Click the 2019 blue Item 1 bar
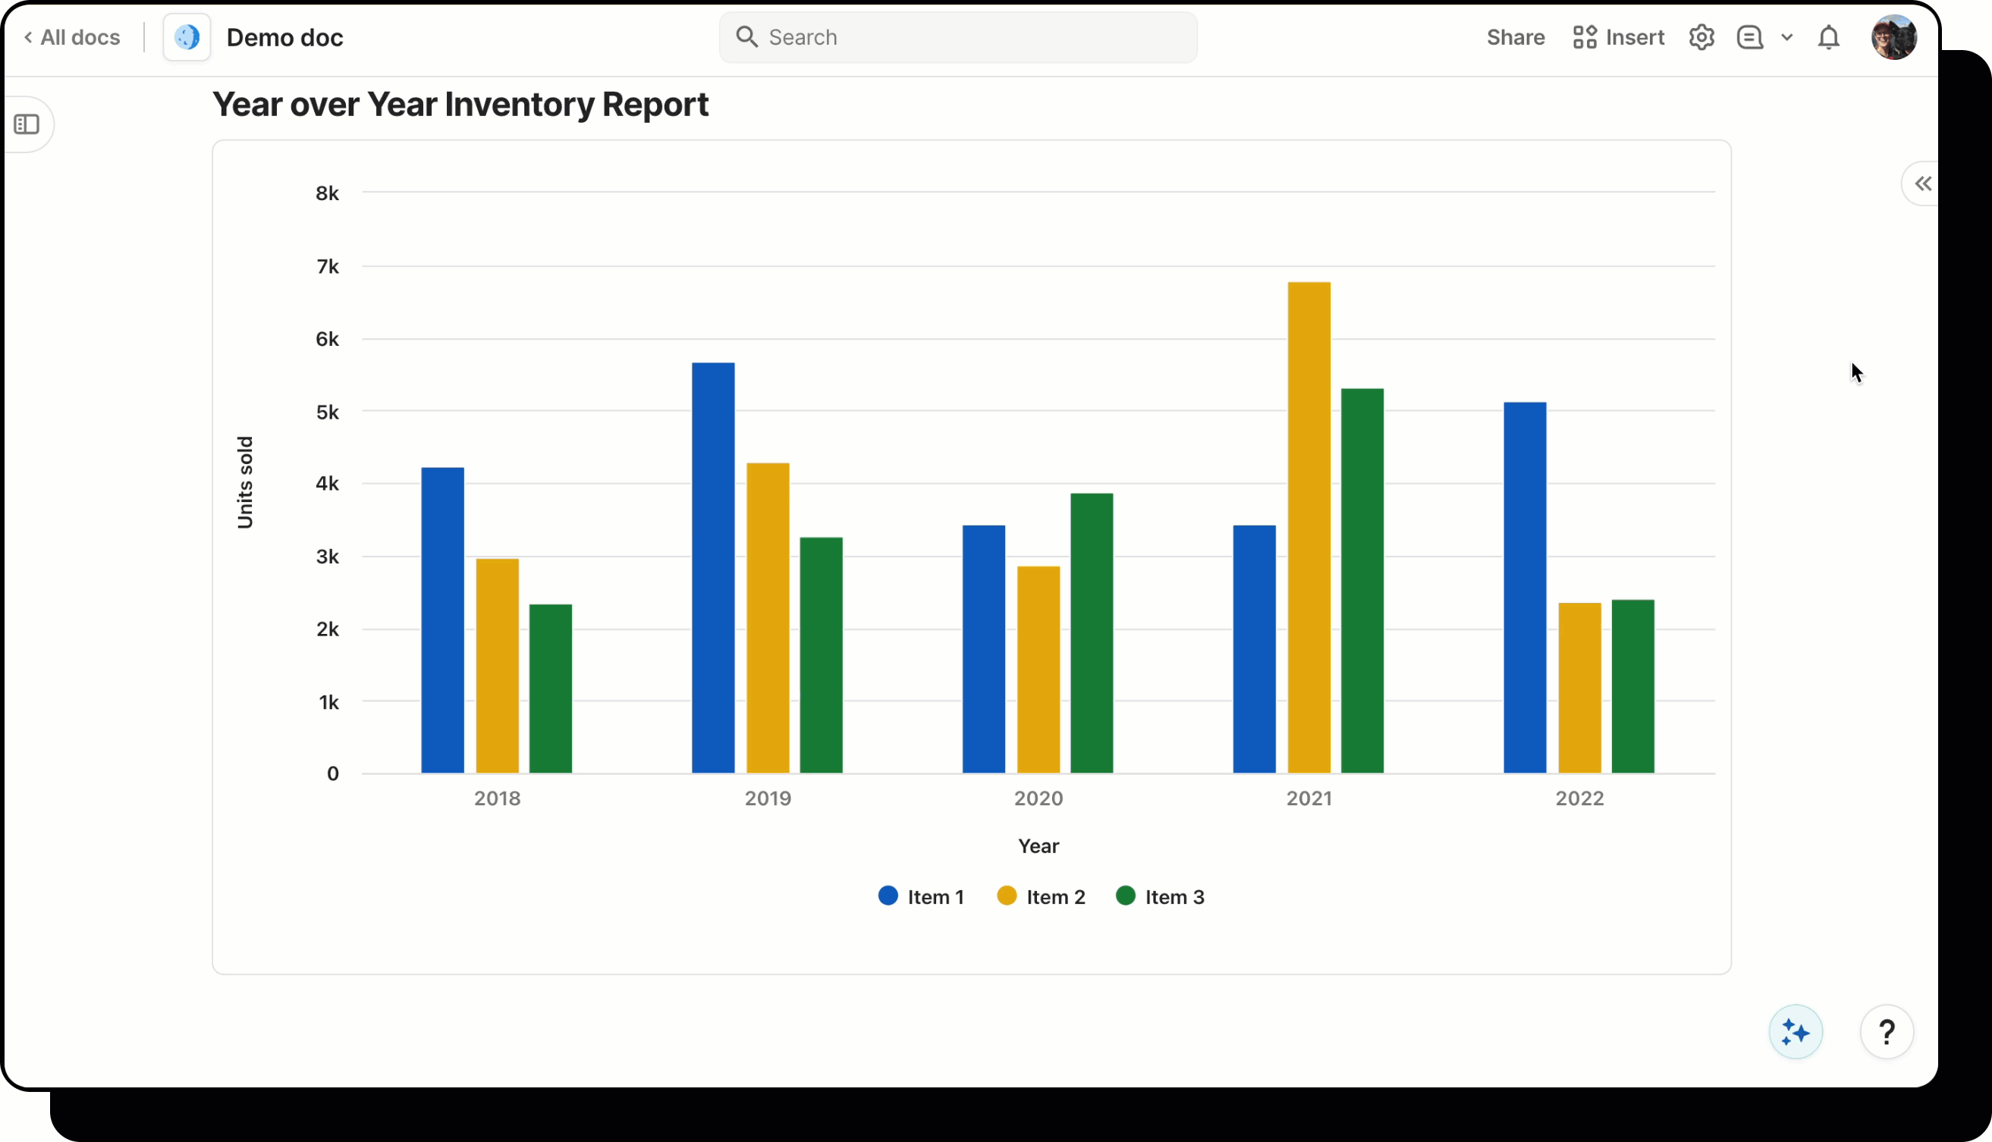1992x1142 pixels. click(x=712, y=567)
